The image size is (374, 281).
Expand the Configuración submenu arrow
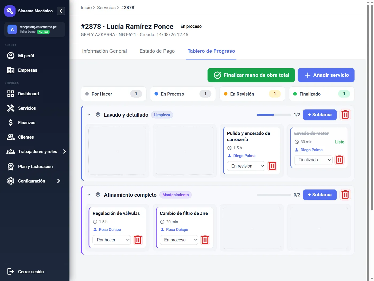pos(59,181)
